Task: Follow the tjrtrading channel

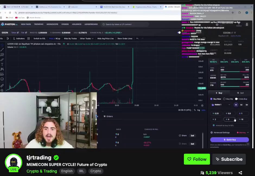Action: [x=197, y=159]
